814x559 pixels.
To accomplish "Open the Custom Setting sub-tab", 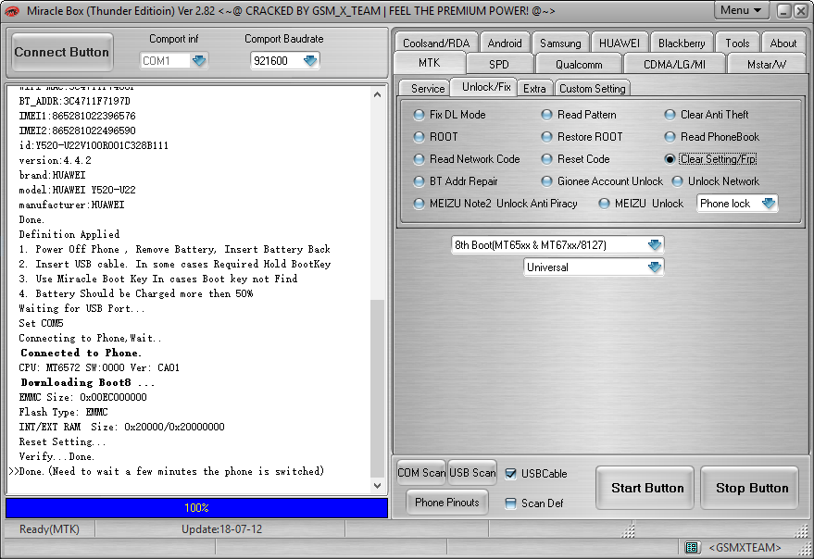I will click(593, 89).
